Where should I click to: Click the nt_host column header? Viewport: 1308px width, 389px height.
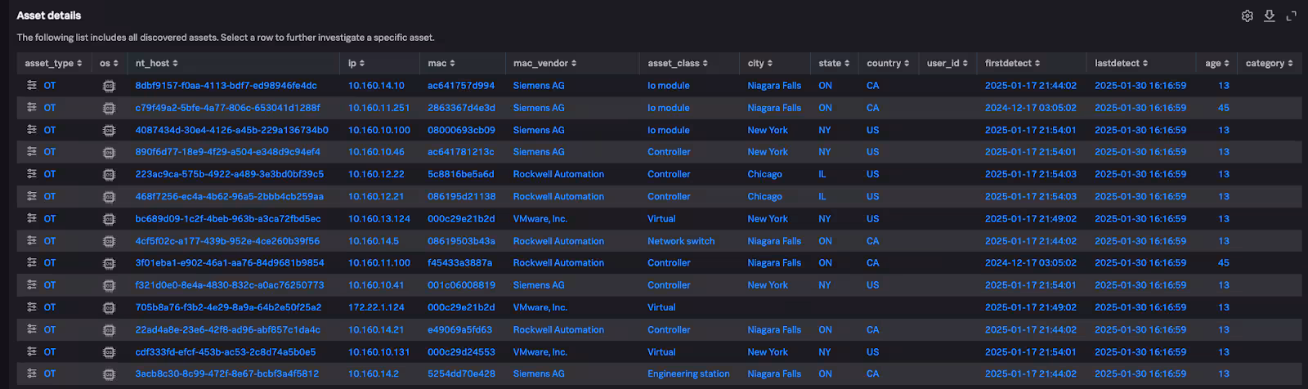[156, 63]
